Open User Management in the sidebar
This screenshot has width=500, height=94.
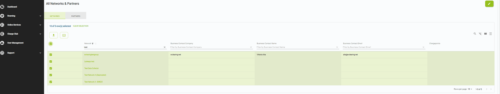click(x=15, y=43)
